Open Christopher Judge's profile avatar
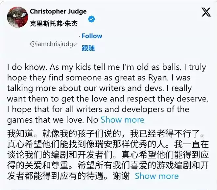The width and height of the screenshot is (217, 190). point(17,17)
